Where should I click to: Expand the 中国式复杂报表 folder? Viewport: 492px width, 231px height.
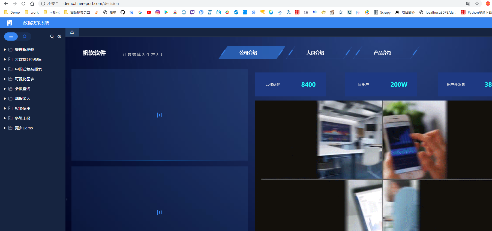tap(5, 69)
